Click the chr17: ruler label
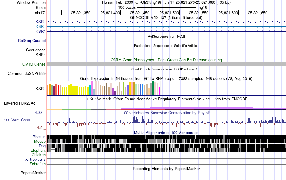 coord(40,13)
